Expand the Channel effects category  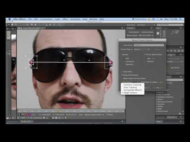(156, 92)
